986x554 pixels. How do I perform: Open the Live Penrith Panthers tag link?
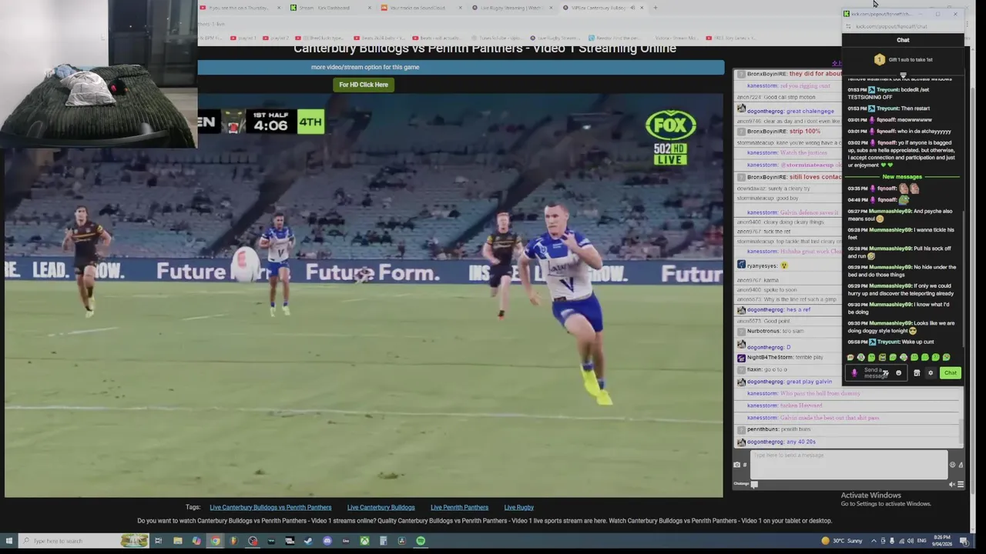(x=459, y=507)
